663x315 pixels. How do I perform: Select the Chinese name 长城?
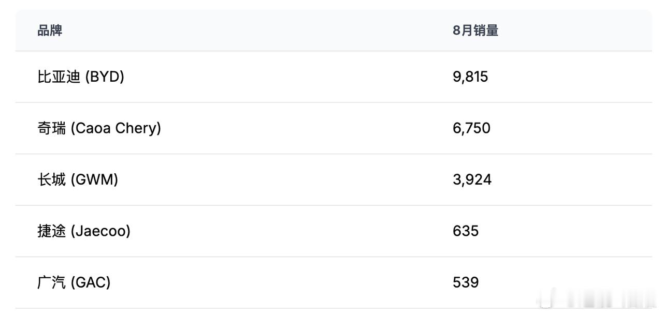[x=52, y=179]
